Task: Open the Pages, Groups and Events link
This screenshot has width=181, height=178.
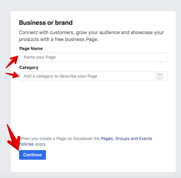Action: (126, 139)
